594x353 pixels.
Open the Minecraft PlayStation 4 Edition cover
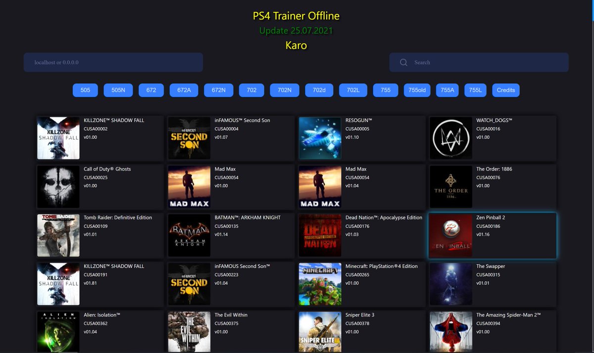[320, 284]
